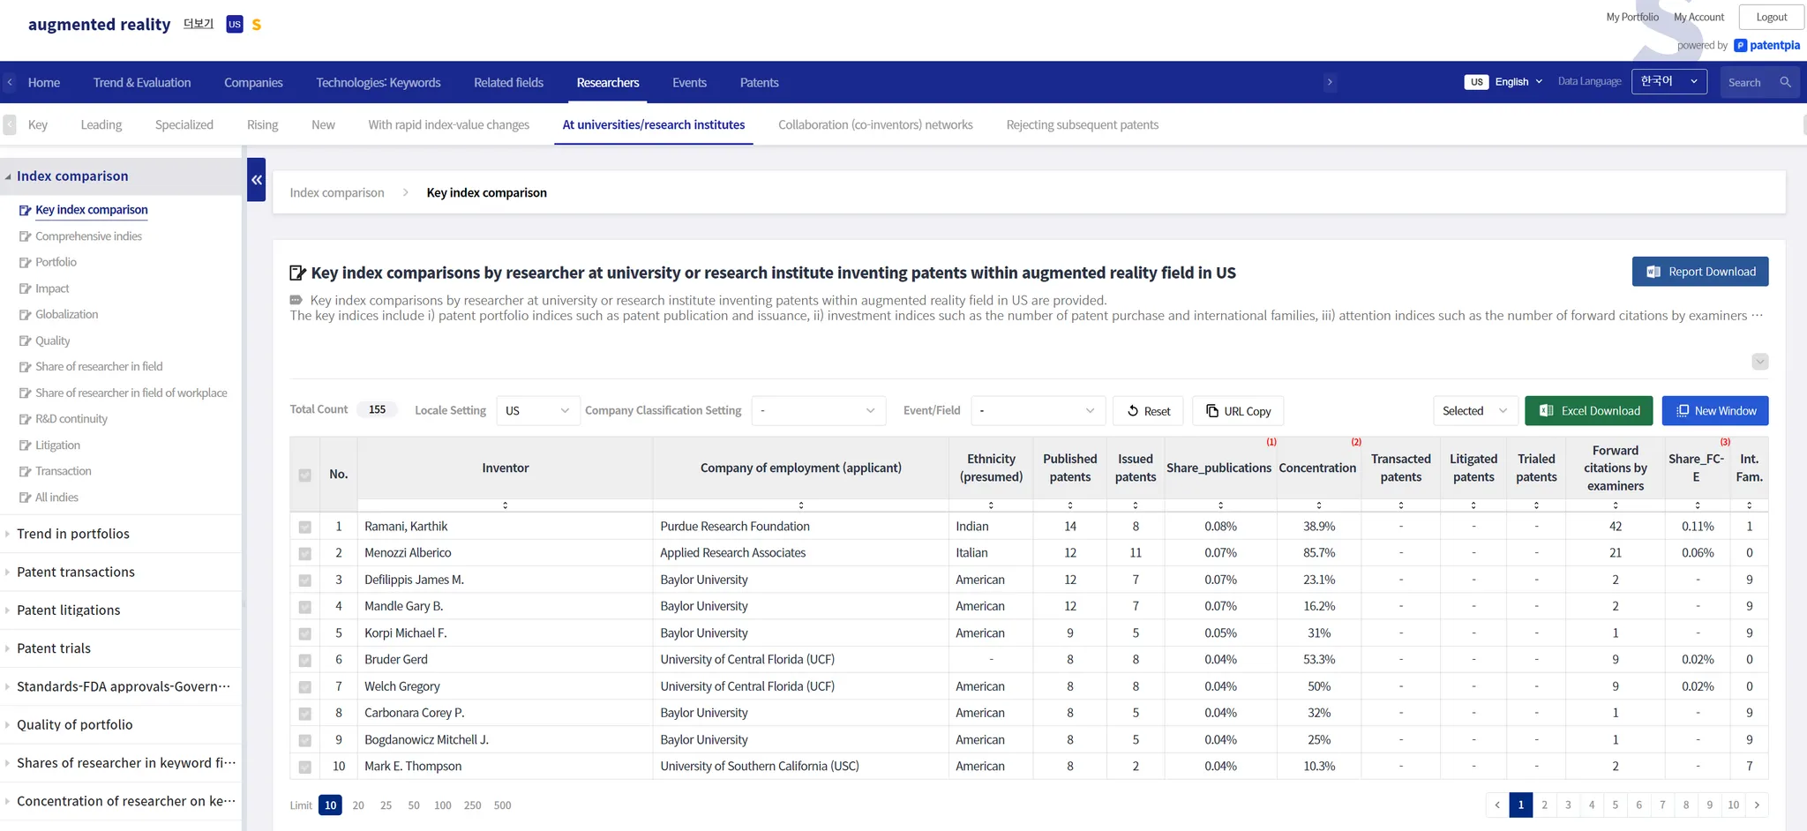The width and height of the screenshot is (1807, 831).
Task: Go to next page arrow in pagination
Action: [x=1757, y=805]
